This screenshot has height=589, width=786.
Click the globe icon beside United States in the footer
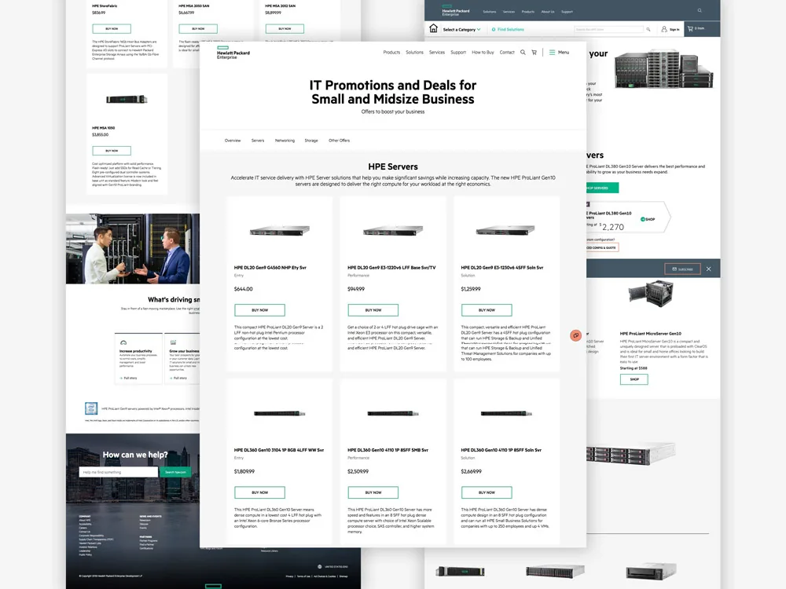[320, 566]
